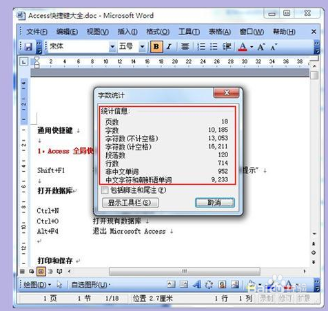This screenshot has height=311, width=328.
Task: Toggle Bold formatting button
Action: click(156, 47)
